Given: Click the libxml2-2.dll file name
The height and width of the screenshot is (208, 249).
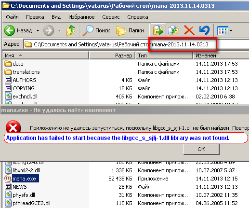Looking at the screenshot, I should click(x=26, y=170).
